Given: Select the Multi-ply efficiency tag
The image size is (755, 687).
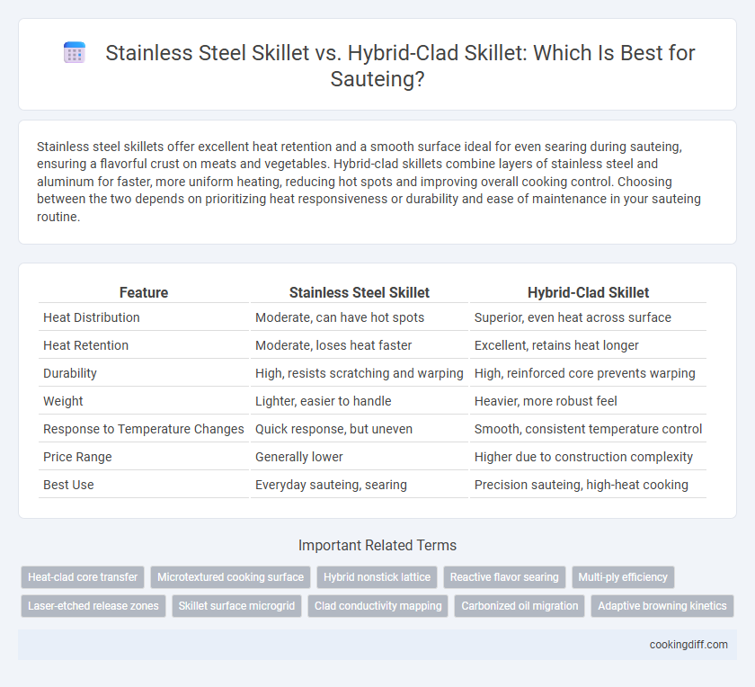Looking at the screenshot, I should [x=623, y=577].
